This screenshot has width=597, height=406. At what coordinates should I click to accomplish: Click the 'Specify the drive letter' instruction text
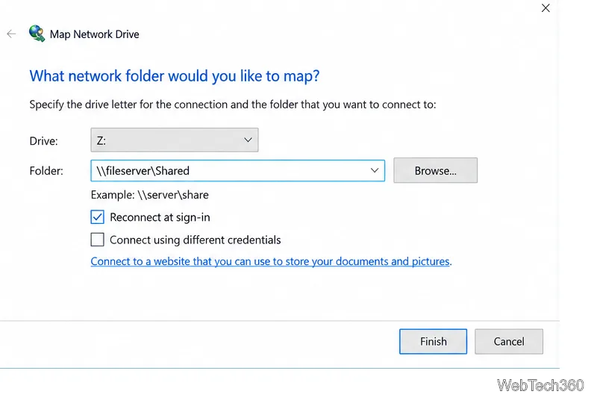tap(233, 104)
